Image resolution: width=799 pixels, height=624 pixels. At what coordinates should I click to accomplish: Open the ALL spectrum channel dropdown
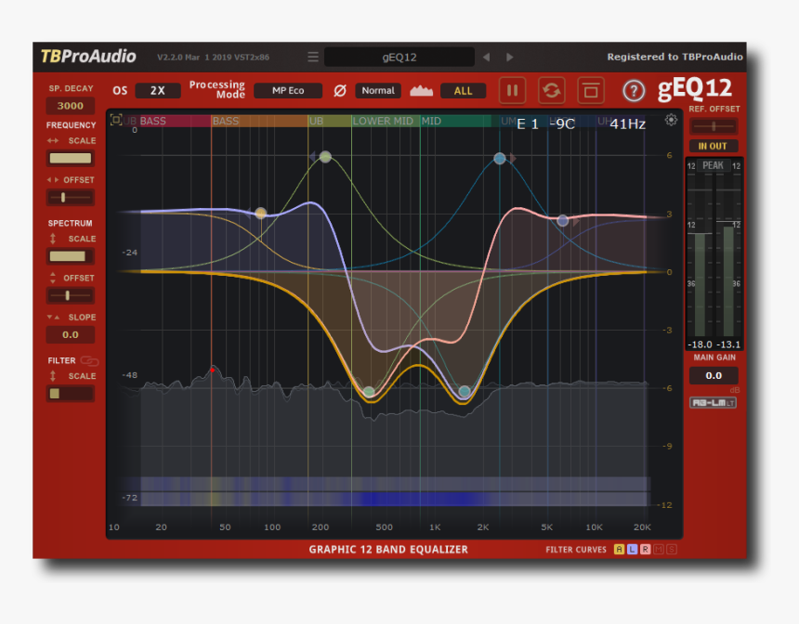point(464,91)
